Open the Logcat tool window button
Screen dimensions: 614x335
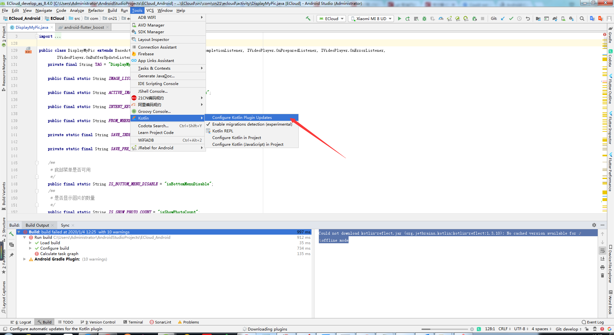[x=21, y=322]
